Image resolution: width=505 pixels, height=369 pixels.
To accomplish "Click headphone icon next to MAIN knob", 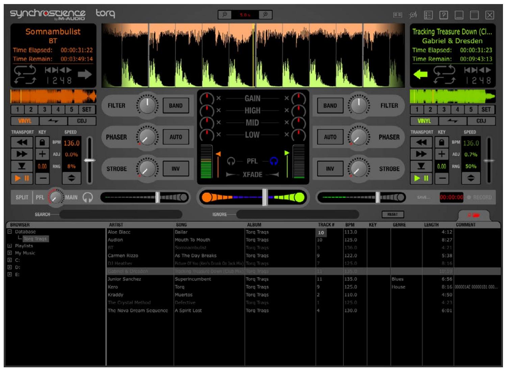I will (88, 197).
